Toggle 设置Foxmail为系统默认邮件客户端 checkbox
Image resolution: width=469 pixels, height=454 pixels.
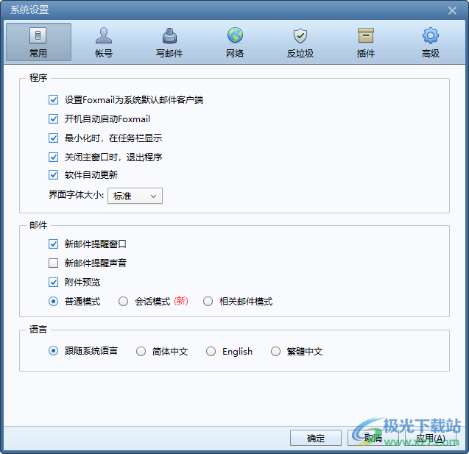coord(54,99)
